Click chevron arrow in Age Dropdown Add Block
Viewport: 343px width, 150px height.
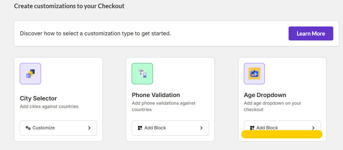coord(313,128)
